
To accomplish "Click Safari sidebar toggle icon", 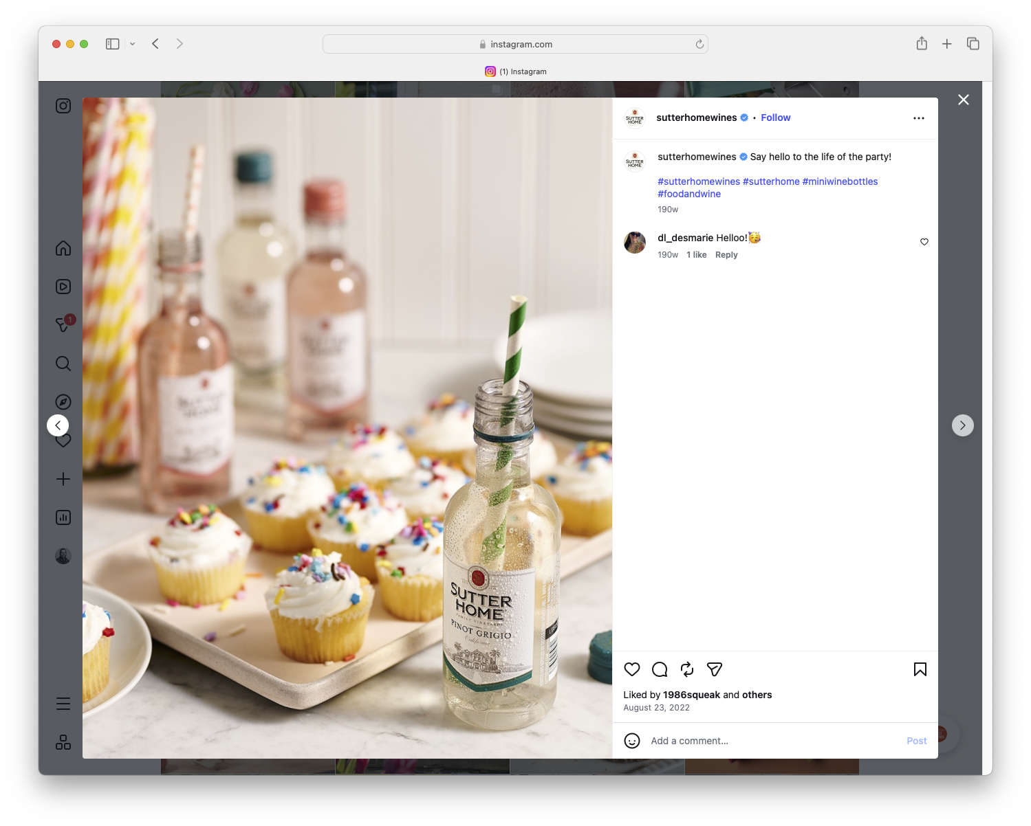I will (113, 44).
